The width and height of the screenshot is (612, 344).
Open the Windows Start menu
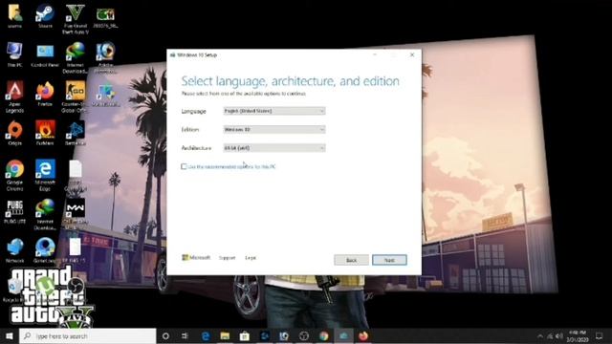[9, 335]
